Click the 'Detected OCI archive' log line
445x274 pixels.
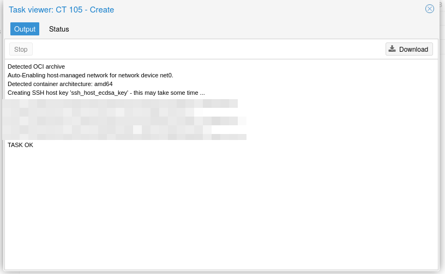[x=36, y=66]
